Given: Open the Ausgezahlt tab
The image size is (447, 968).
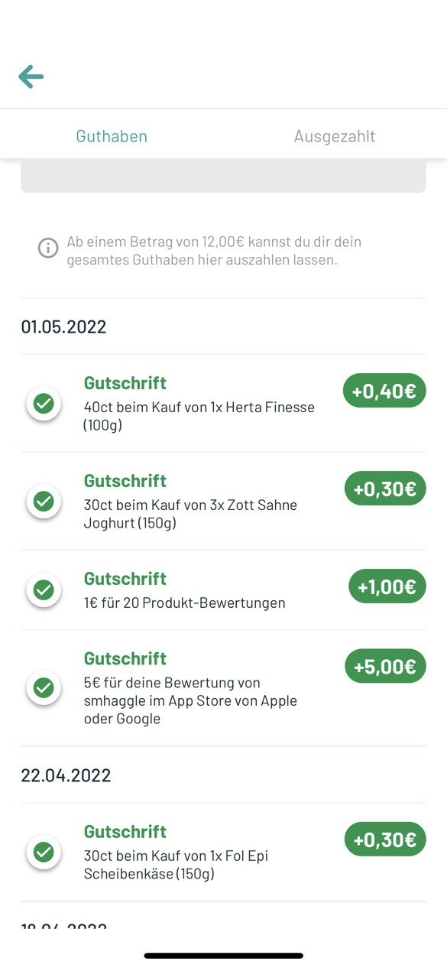Looking at the screenshot, I should pyautogui.click(x=335, y=135).
